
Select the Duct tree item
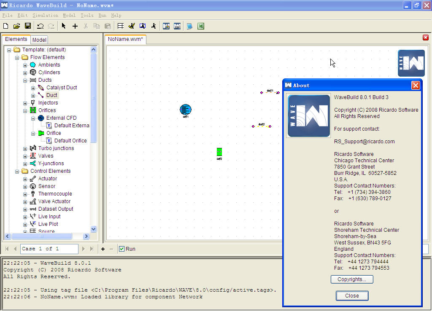pyautogui.click(x=51, y=95)
